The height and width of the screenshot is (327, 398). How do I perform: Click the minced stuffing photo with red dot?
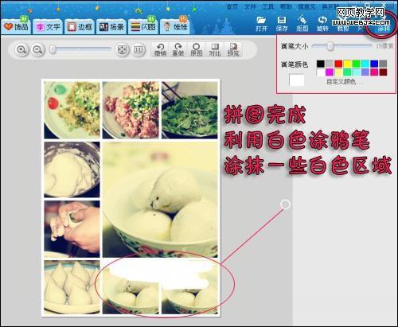[72, 110]
